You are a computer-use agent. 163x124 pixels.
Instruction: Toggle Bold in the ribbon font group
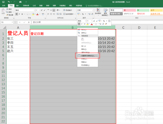tap(17, 14)
